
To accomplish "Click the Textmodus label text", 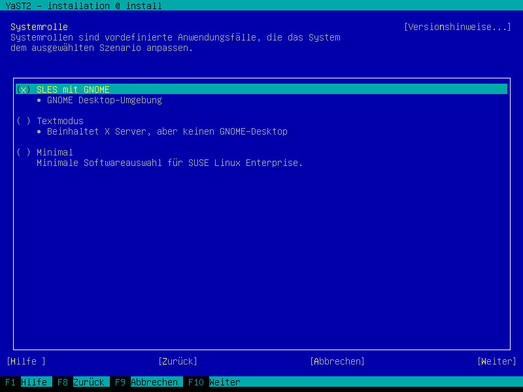I will point(60,121).
